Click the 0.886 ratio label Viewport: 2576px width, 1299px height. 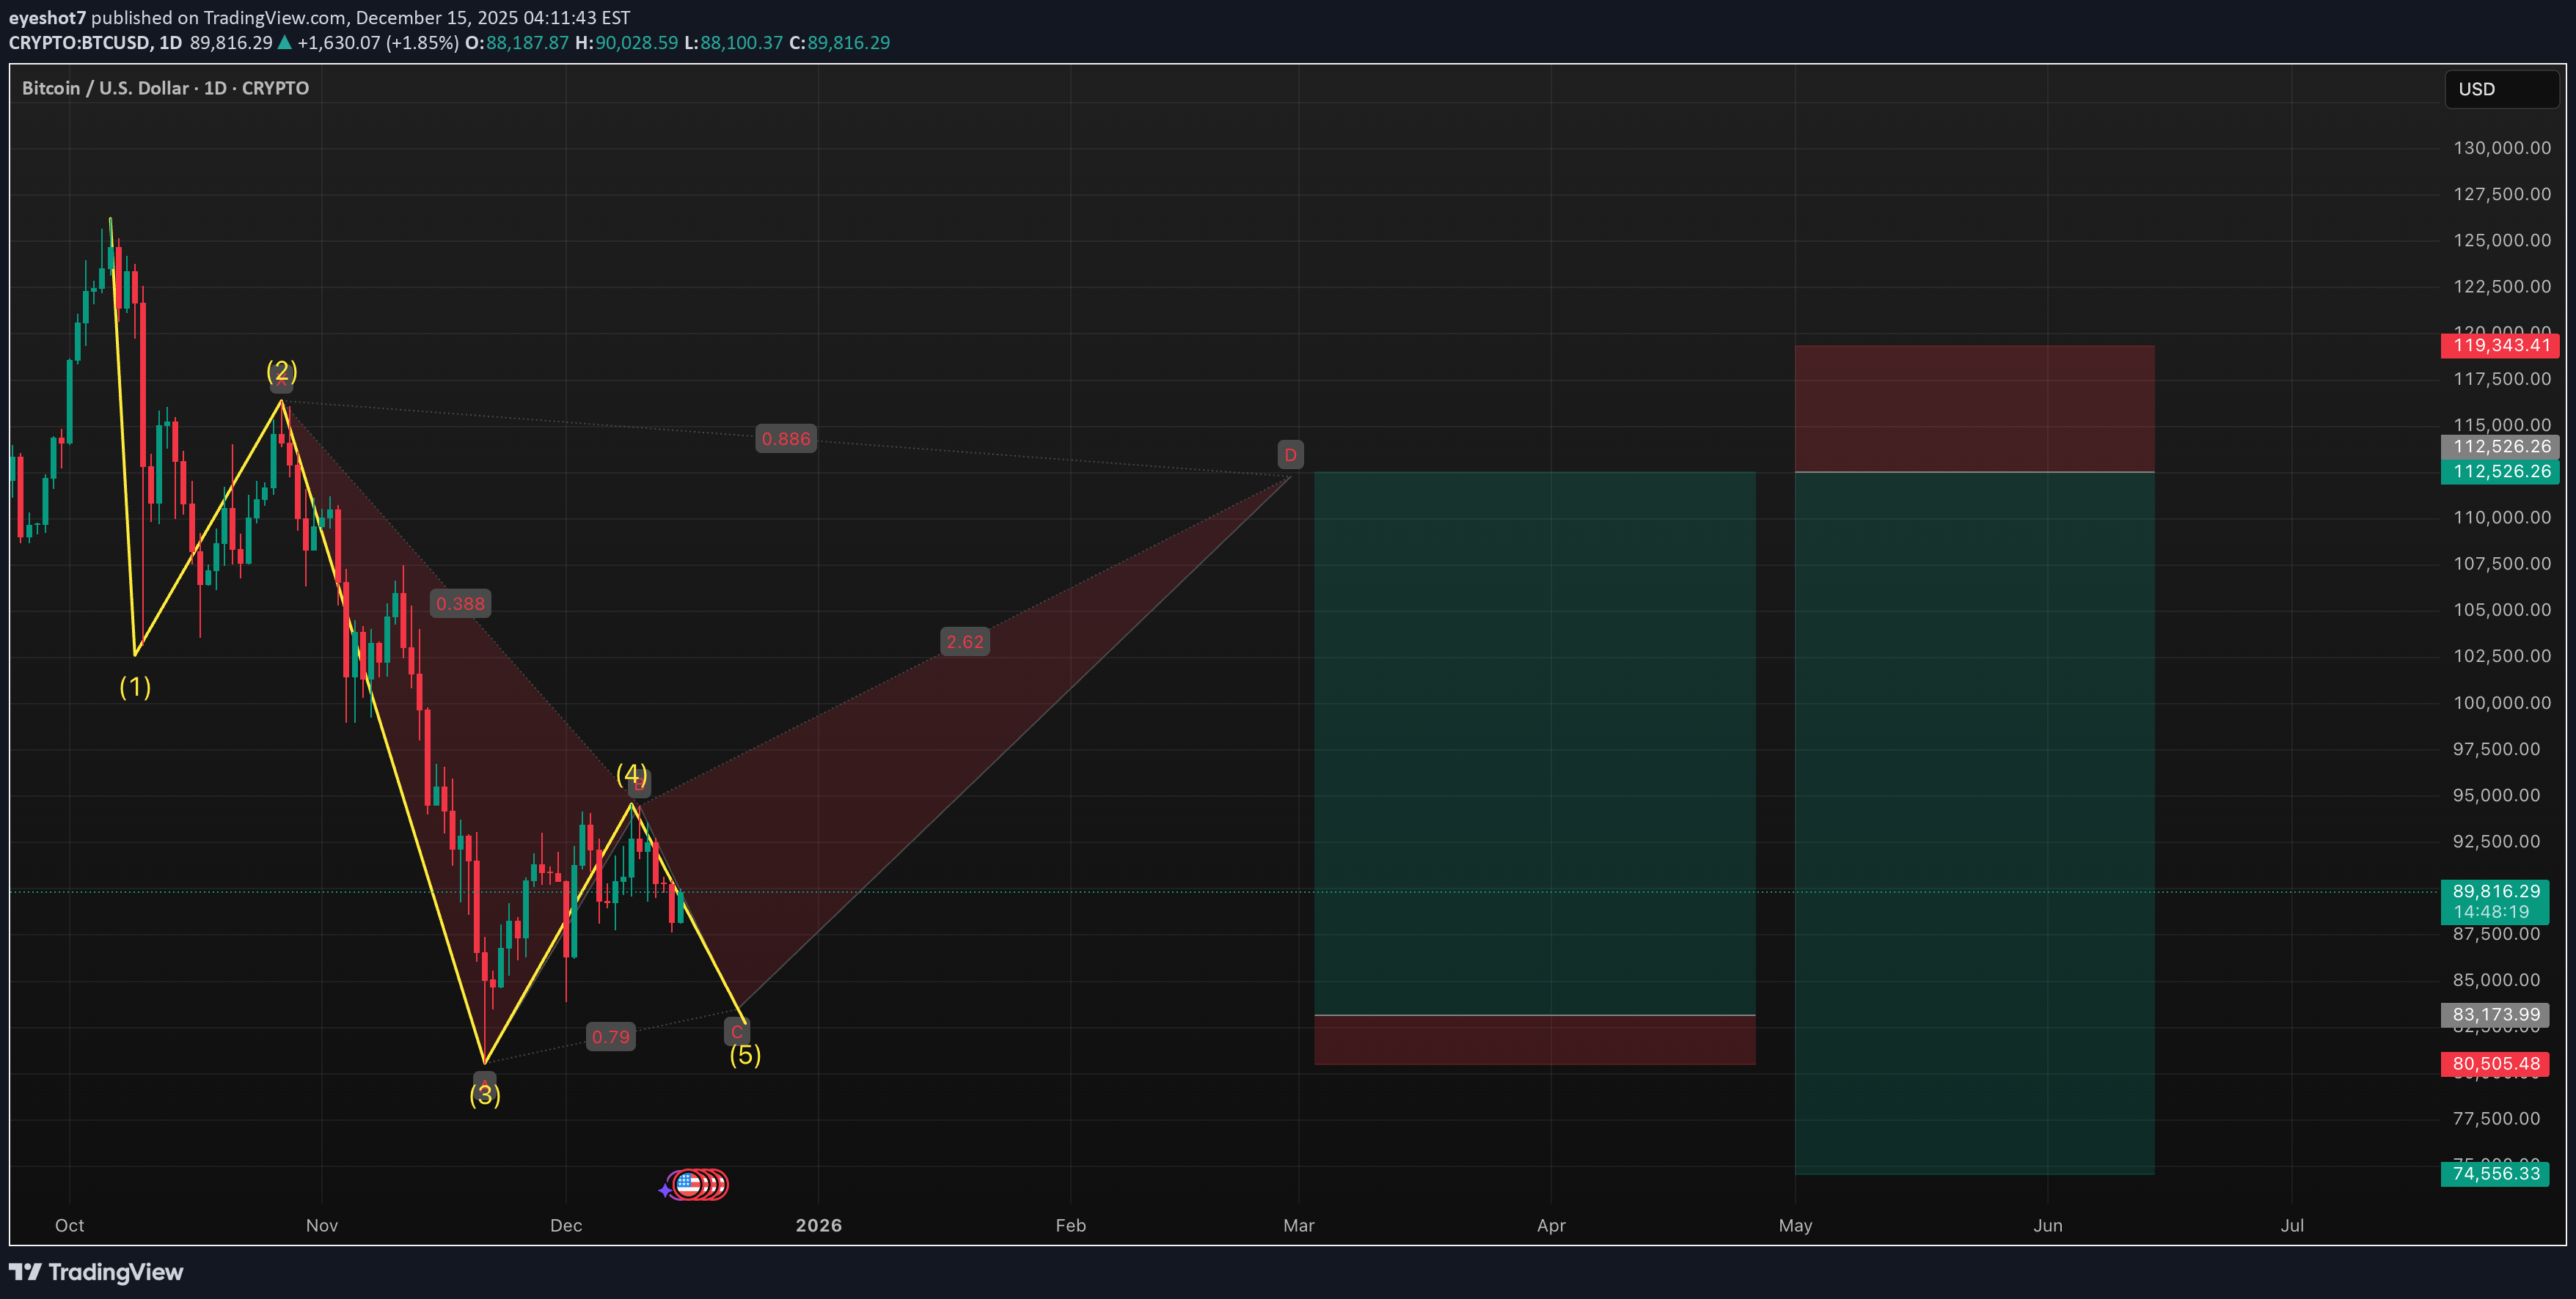click(786, 438)
